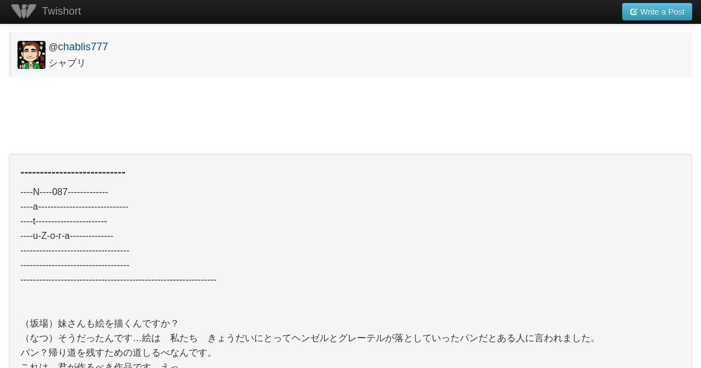Click the bold dashed heading line of the post
Viewport: 701px width, 368px height.
pos(73,172)
